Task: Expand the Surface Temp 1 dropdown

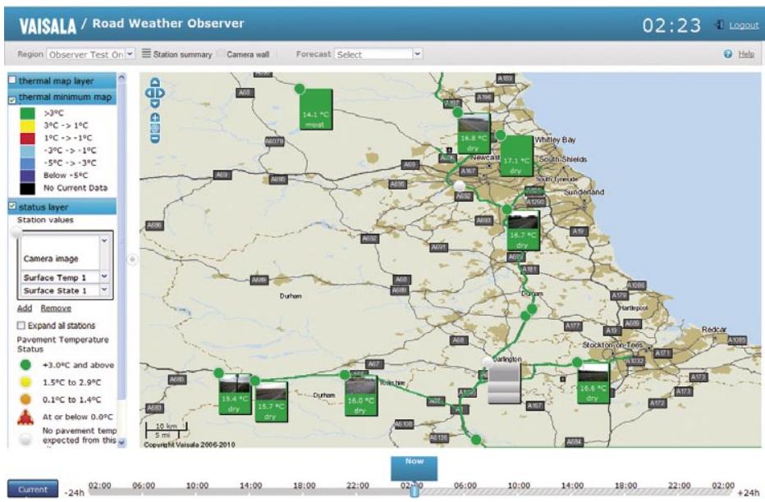Action: 104,278
